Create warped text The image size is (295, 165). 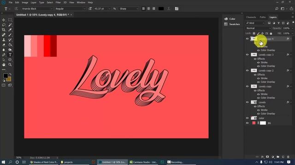coord(168,9)
